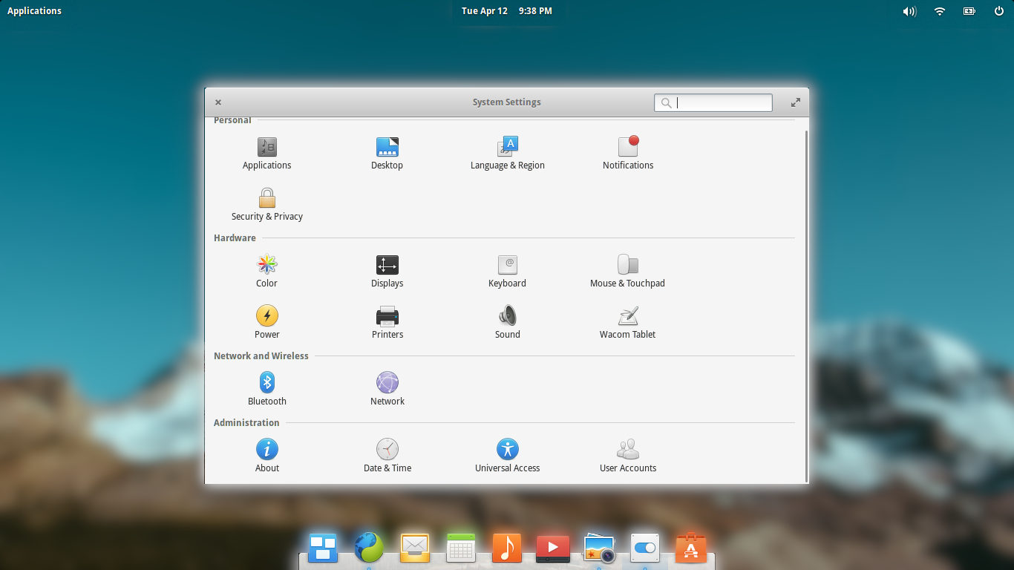Open the About system pane
This screenshot has width=1014, height=570.
coord(267,456)
